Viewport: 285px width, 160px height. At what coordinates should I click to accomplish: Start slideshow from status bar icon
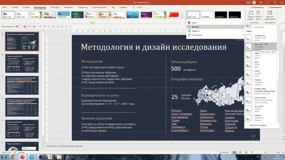pyautogui.click(x=252, y=152)
